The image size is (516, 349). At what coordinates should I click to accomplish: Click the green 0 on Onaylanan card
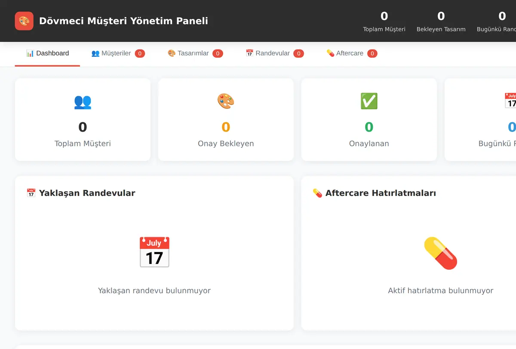pos(369,127)
